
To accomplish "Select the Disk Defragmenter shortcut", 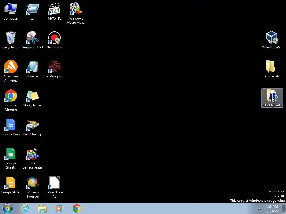I will tap(32, 158).
